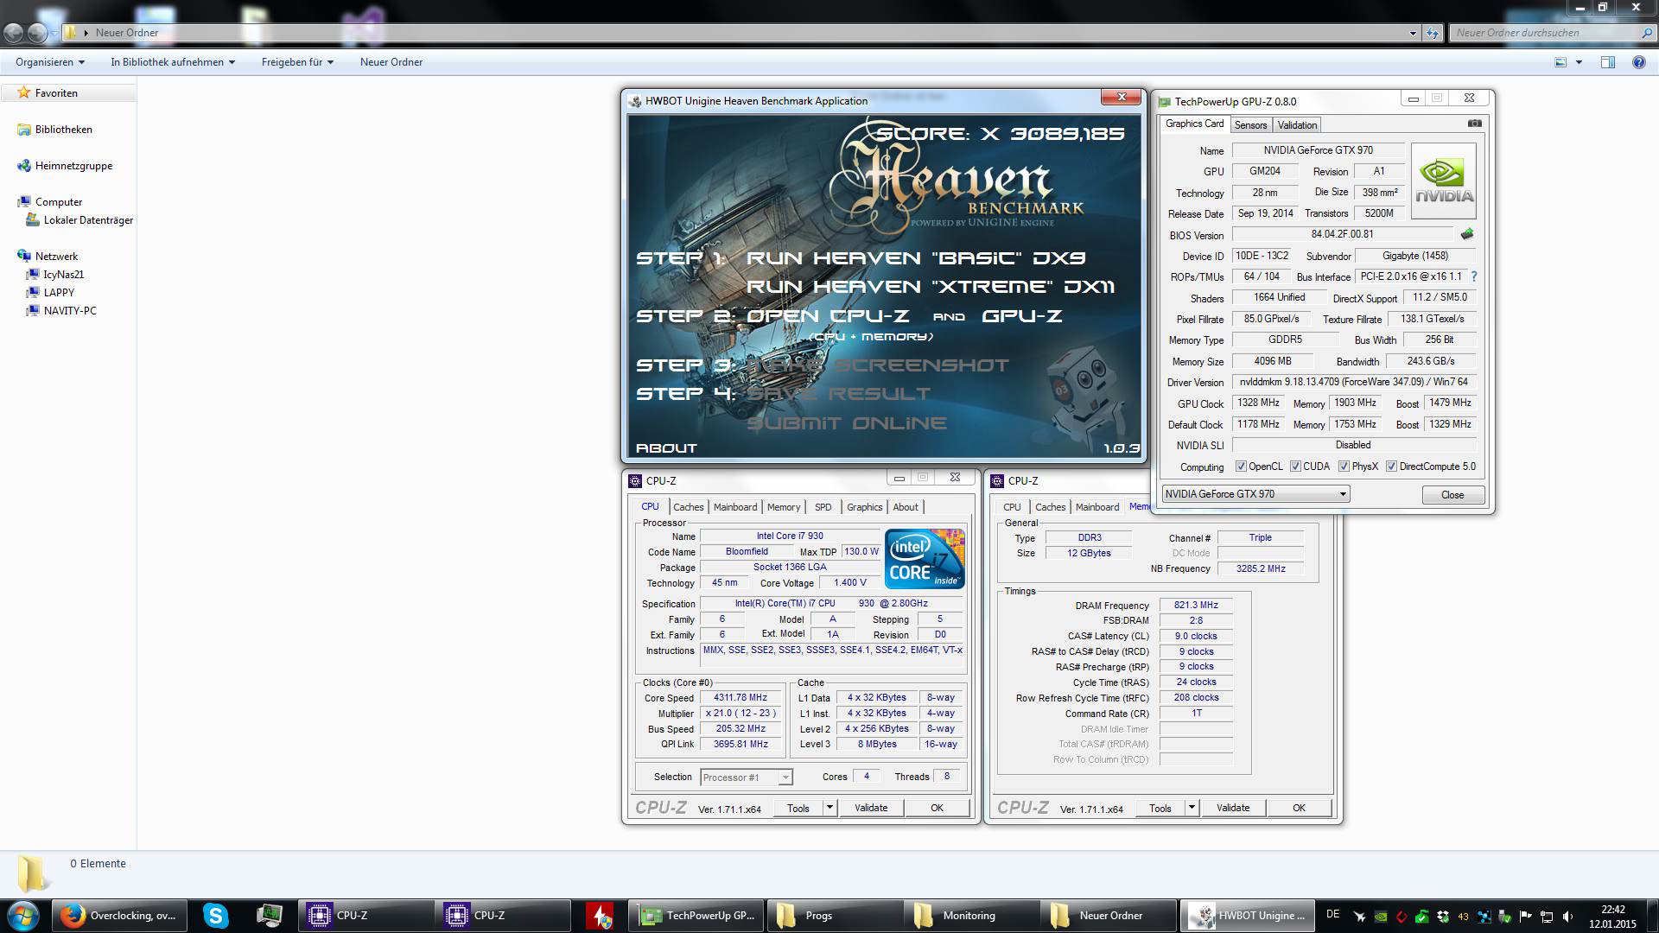This screenshot has height=933, width=1659.
Task: Click the NVIDIA logo in GPU-Z
Action: tap(1444, 181)
